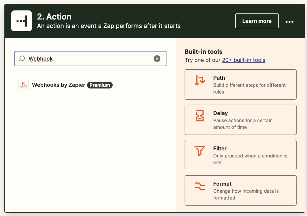Open the 20+ built-in tools link
Image resolution: width=307 pixels, height=216 pixels.
tap(243, 60)
